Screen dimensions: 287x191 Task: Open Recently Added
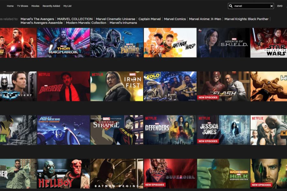tap(51, 6)
